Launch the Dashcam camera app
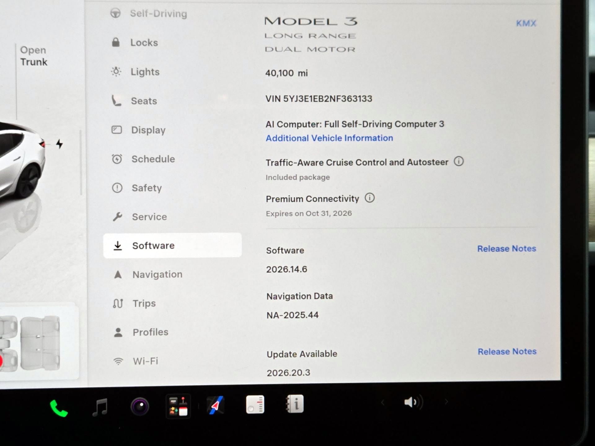595x446 pixels. (140, 406)
